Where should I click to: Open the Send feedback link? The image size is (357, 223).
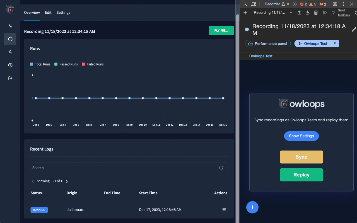click(x=344, y=13)
